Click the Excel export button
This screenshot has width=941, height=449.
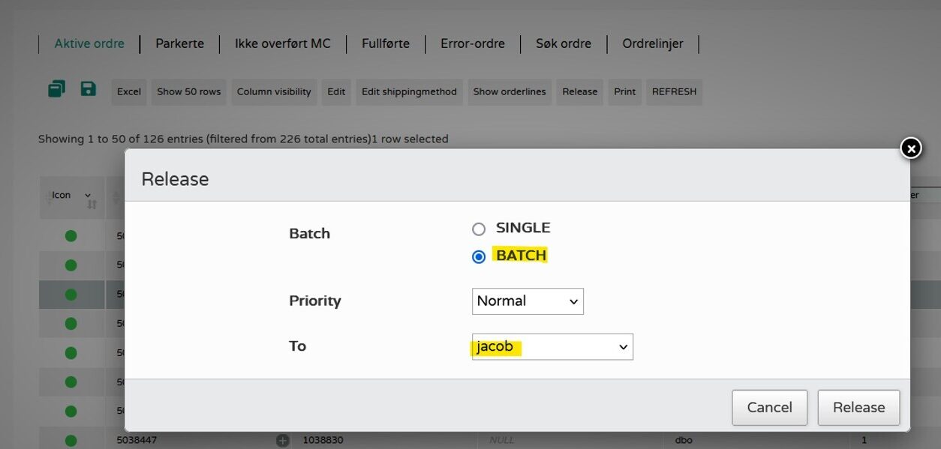[129, 91]
